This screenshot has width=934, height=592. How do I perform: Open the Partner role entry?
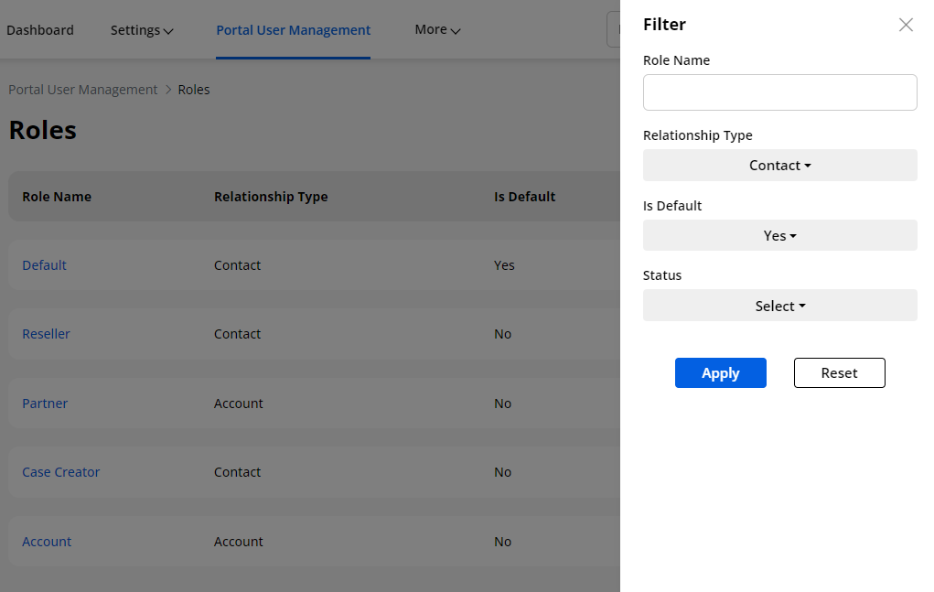[x=45, y=404]
